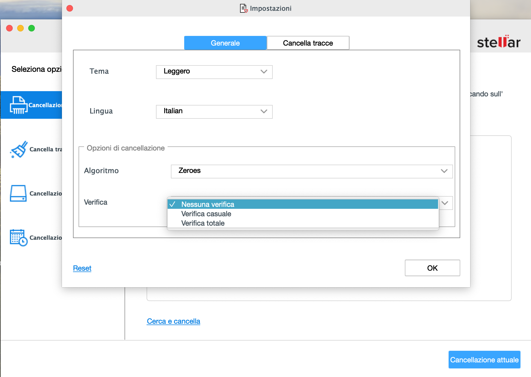Viewport: 531px width, 377px height.
Task: Select Cancella tracce sidebar label
Action: [46, 149]
